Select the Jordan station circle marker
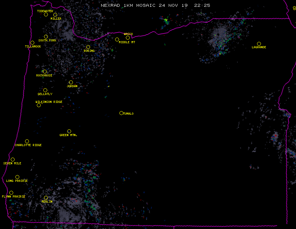296x229 pixels. pyautogui.click(x=71, y=82)
